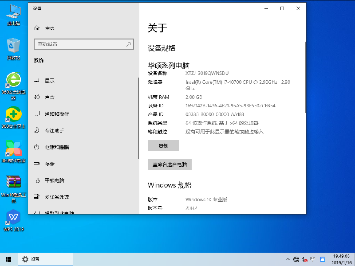This screenshot has width=355, height=266.
Task: Click the 复制 copy button
Action: pyautogui.click(x=163, y=146)
